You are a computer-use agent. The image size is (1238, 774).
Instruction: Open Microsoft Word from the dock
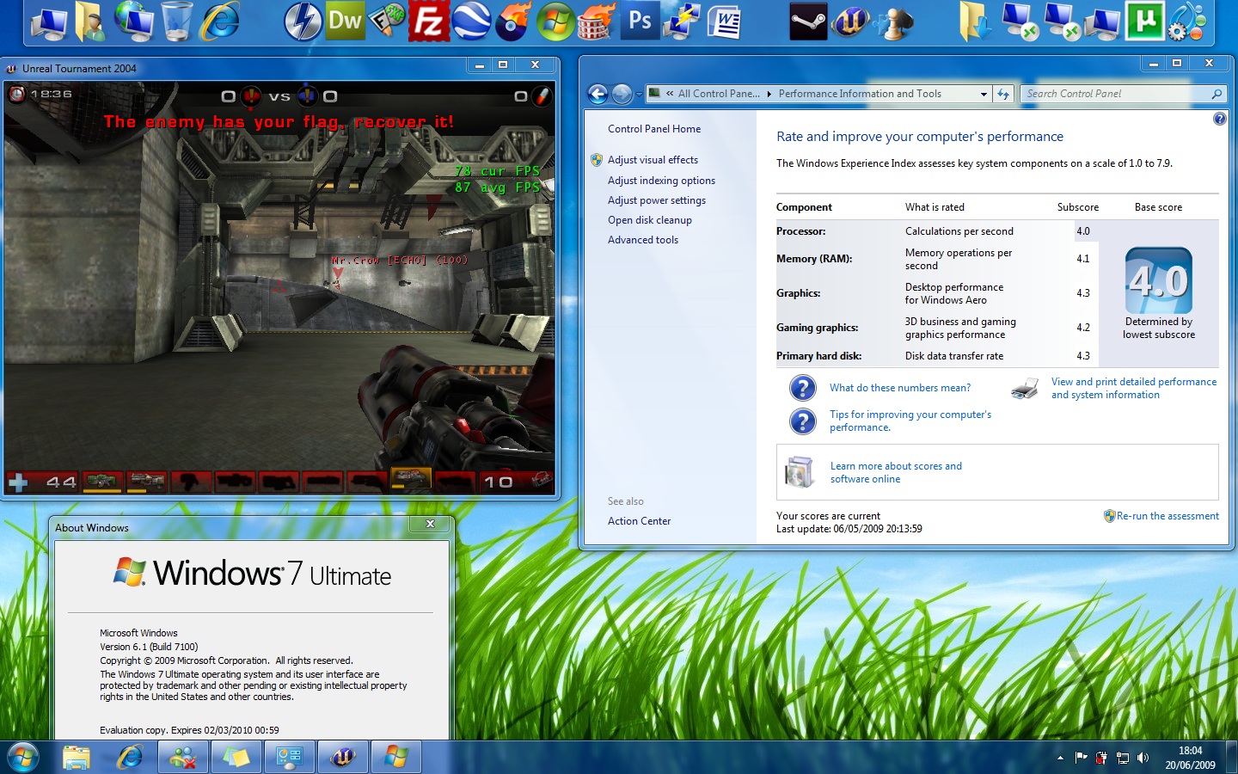725,21
